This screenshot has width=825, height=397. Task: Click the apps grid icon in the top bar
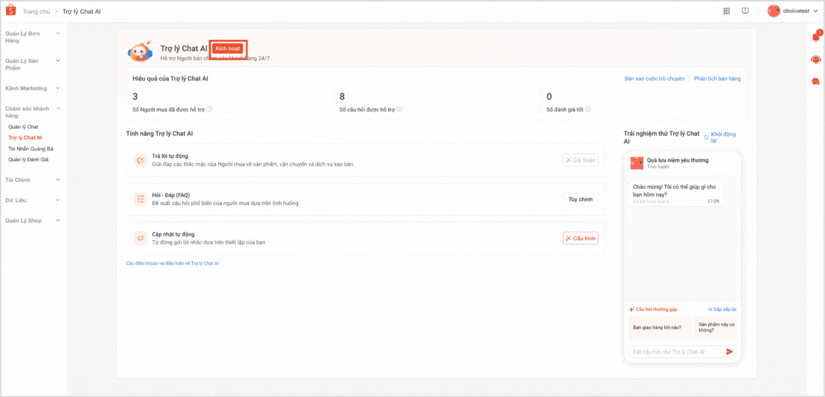tap(726, 10)
